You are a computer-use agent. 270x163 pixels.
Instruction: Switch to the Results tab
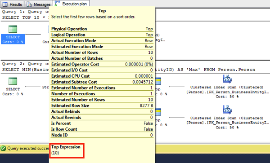point(12,4)
